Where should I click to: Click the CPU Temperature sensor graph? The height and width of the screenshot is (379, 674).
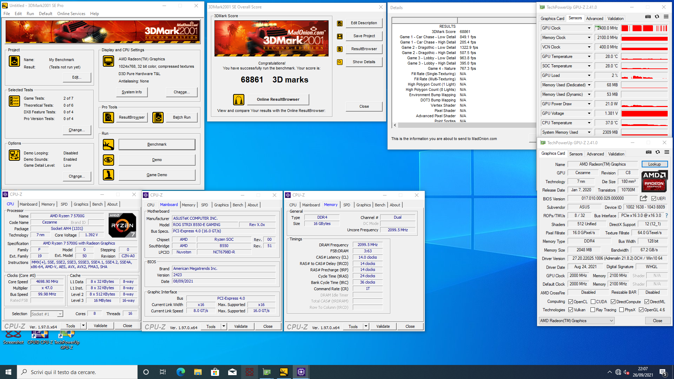(645, 123)
